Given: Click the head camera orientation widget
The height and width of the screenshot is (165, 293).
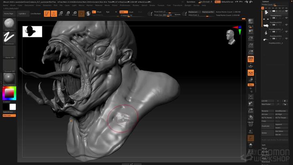Looking at the screenshot, I should (x=231, y=37).
